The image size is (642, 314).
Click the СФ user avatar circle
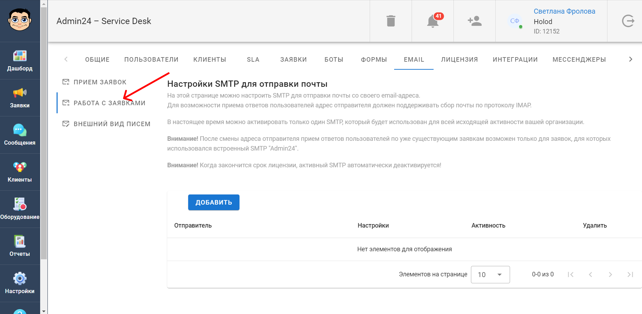(x=515, y=21)
